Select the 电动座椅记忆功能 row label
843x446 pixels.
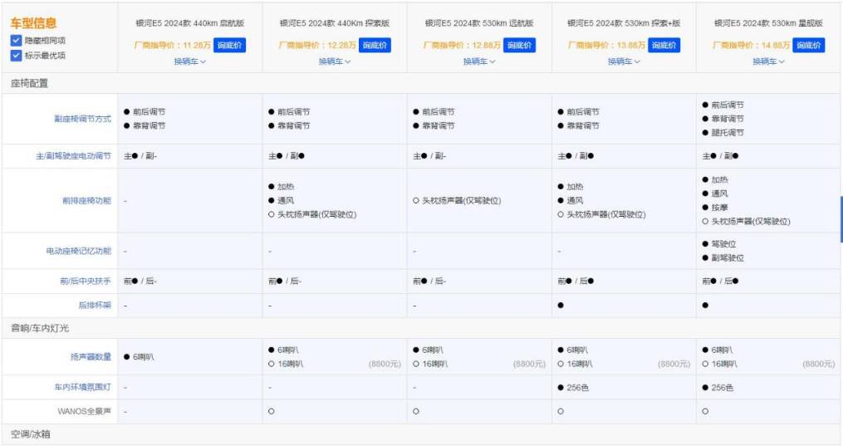click(78, 251)
